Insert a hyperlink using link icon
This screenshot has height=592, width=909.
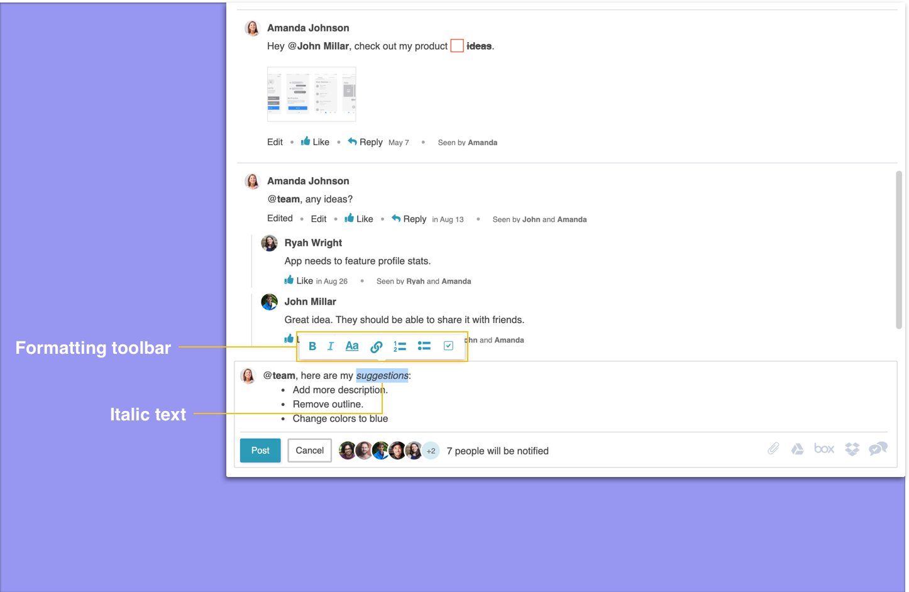(x=376, y=347)
